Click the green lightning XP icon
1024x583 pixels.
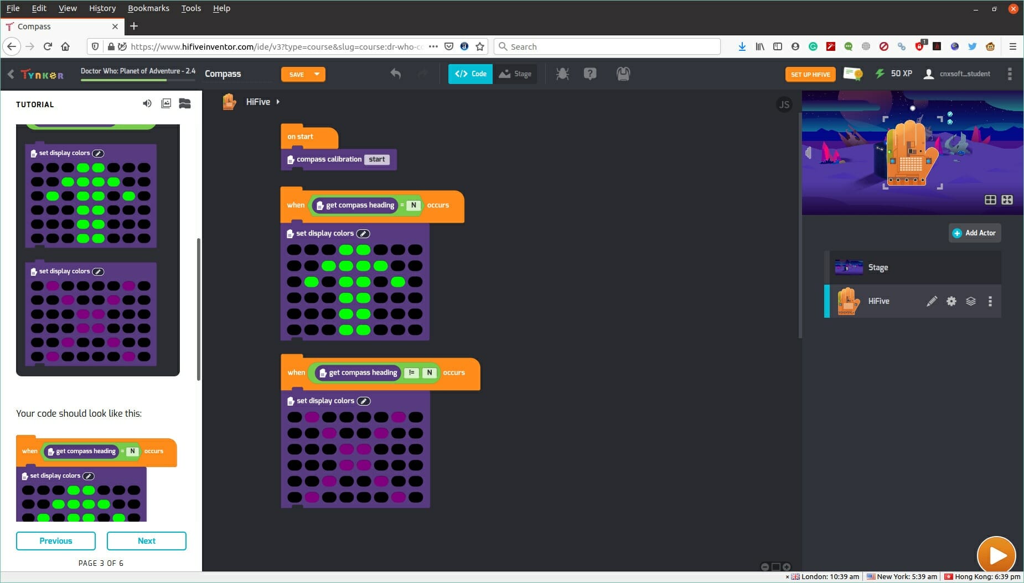(x=880, y=73)
